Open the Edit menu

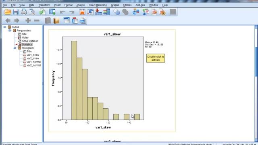(x=13, y=5)
